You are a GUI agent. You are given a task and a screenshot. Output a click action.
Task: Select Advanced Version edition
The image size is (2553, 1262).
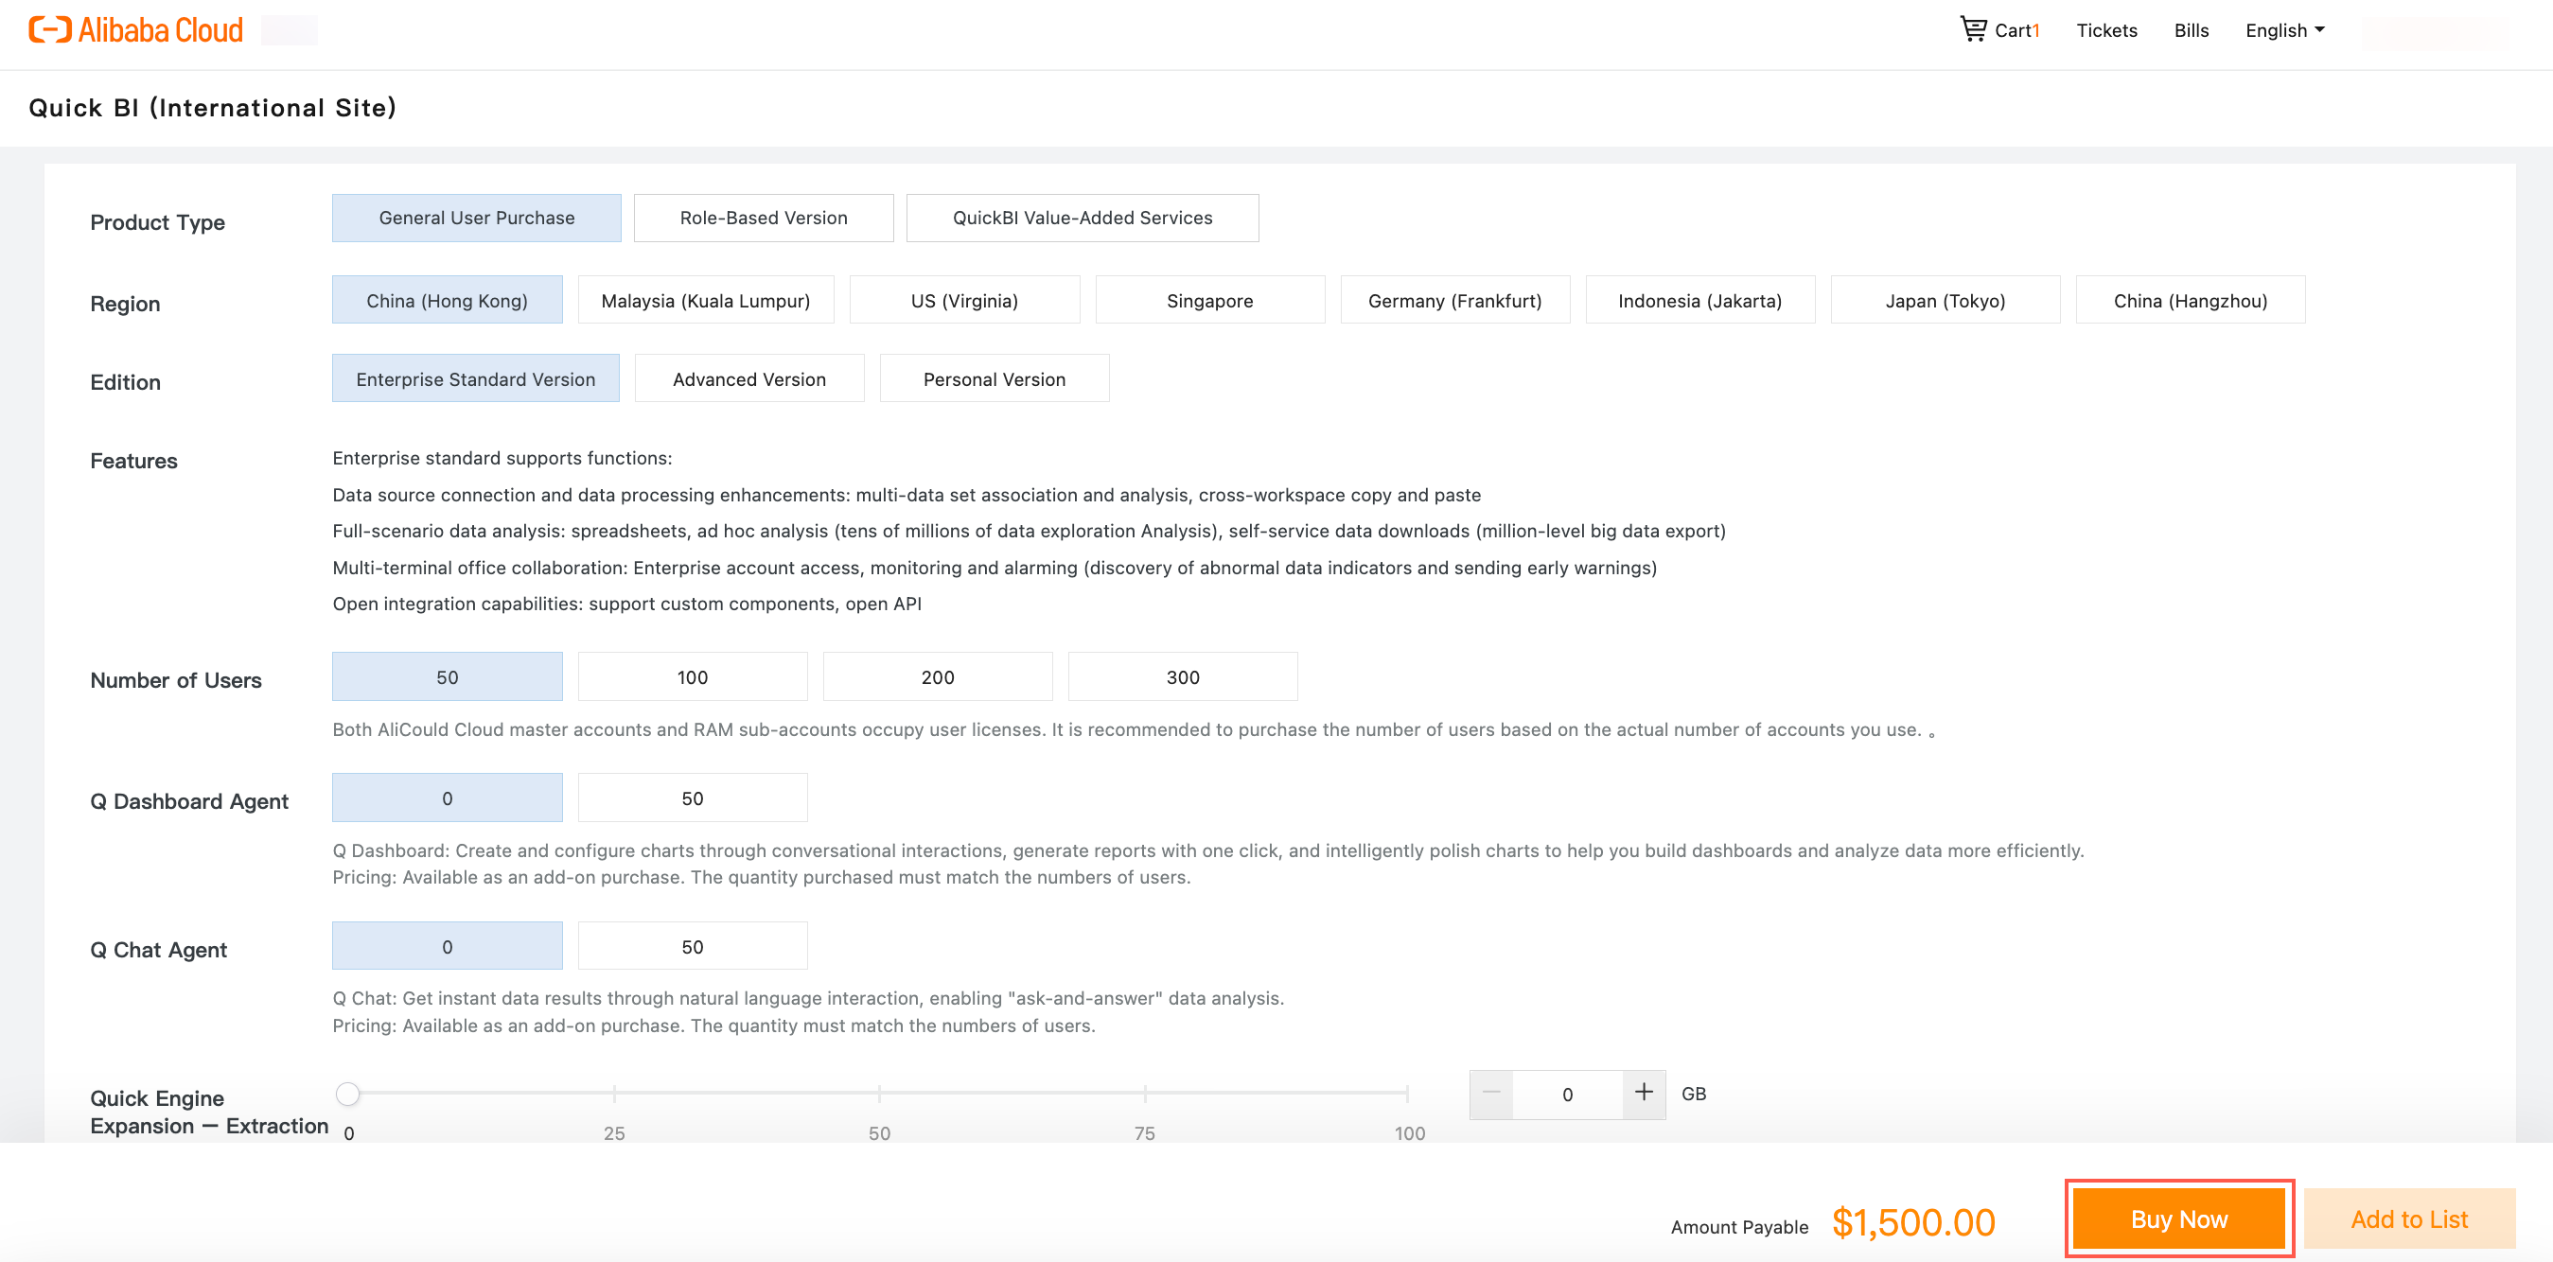coord(748,379)
